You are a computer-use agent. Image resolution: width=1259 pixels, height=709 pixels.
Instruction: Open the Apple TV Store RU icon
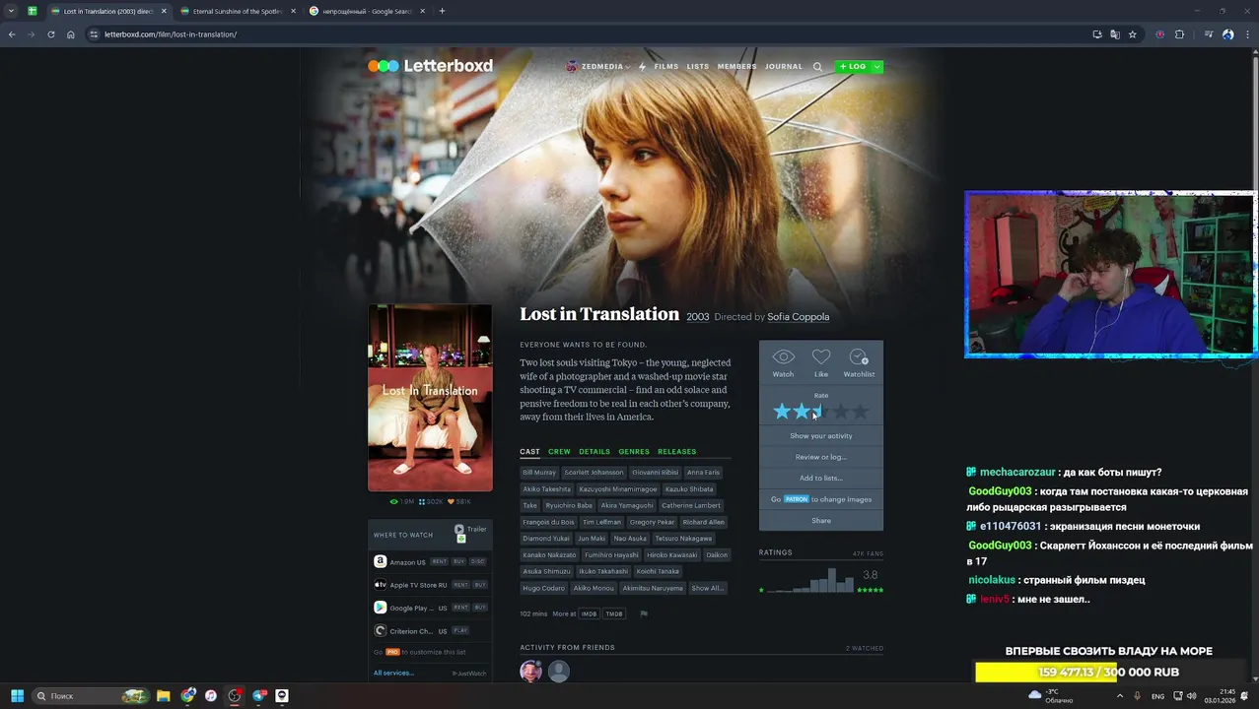coord(380,585)
